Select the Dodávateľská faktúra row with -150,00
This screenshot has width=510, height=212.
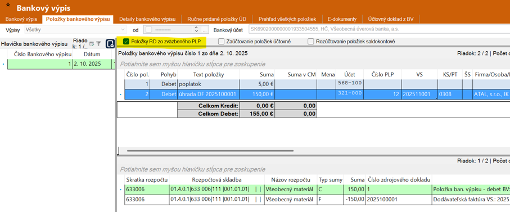pos(317,200)
